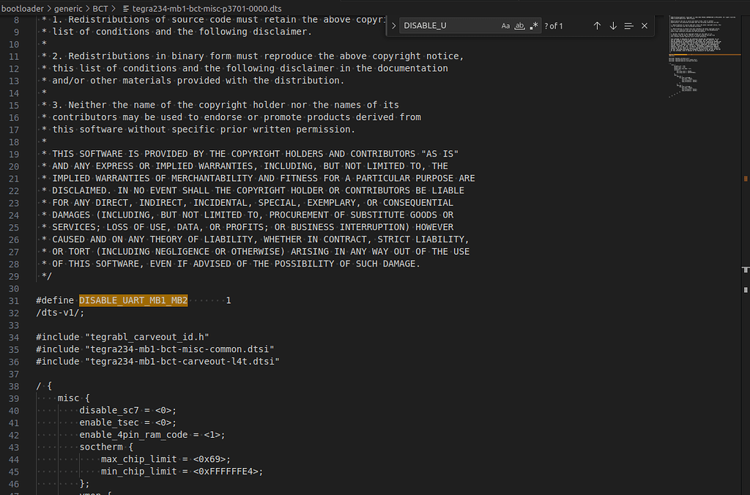
Task: Select the highlighted DISABLE_UART_MB1_MB2 macro
Action: click(x=133, y=299)
